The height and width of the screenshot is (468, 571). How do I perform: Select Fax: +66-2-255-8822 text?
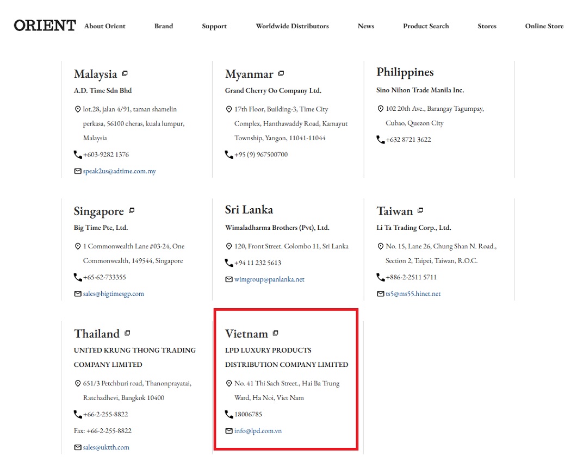(103, 431)
